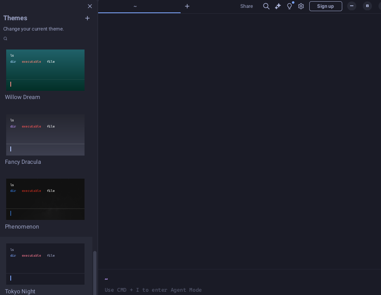Click the Sign up button
Viewport: 381px width, 295px height.
[x=326, y=6]
